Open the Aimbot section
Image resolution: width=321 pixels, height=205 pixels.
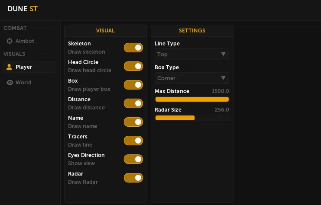click(25, 41)
